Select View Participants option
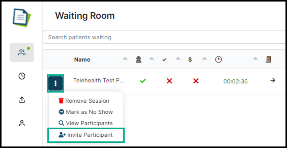This screenshot has height=148, width=287. [86, 123]
